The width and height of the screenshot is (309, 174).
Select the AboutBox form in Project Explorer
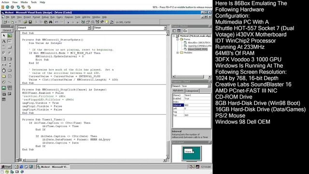tap(199, 43)
